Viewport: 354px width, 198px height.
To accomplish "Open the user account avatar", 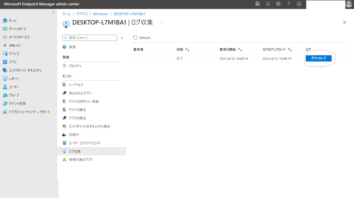I will pyautogui.click(x=349, y=4).
